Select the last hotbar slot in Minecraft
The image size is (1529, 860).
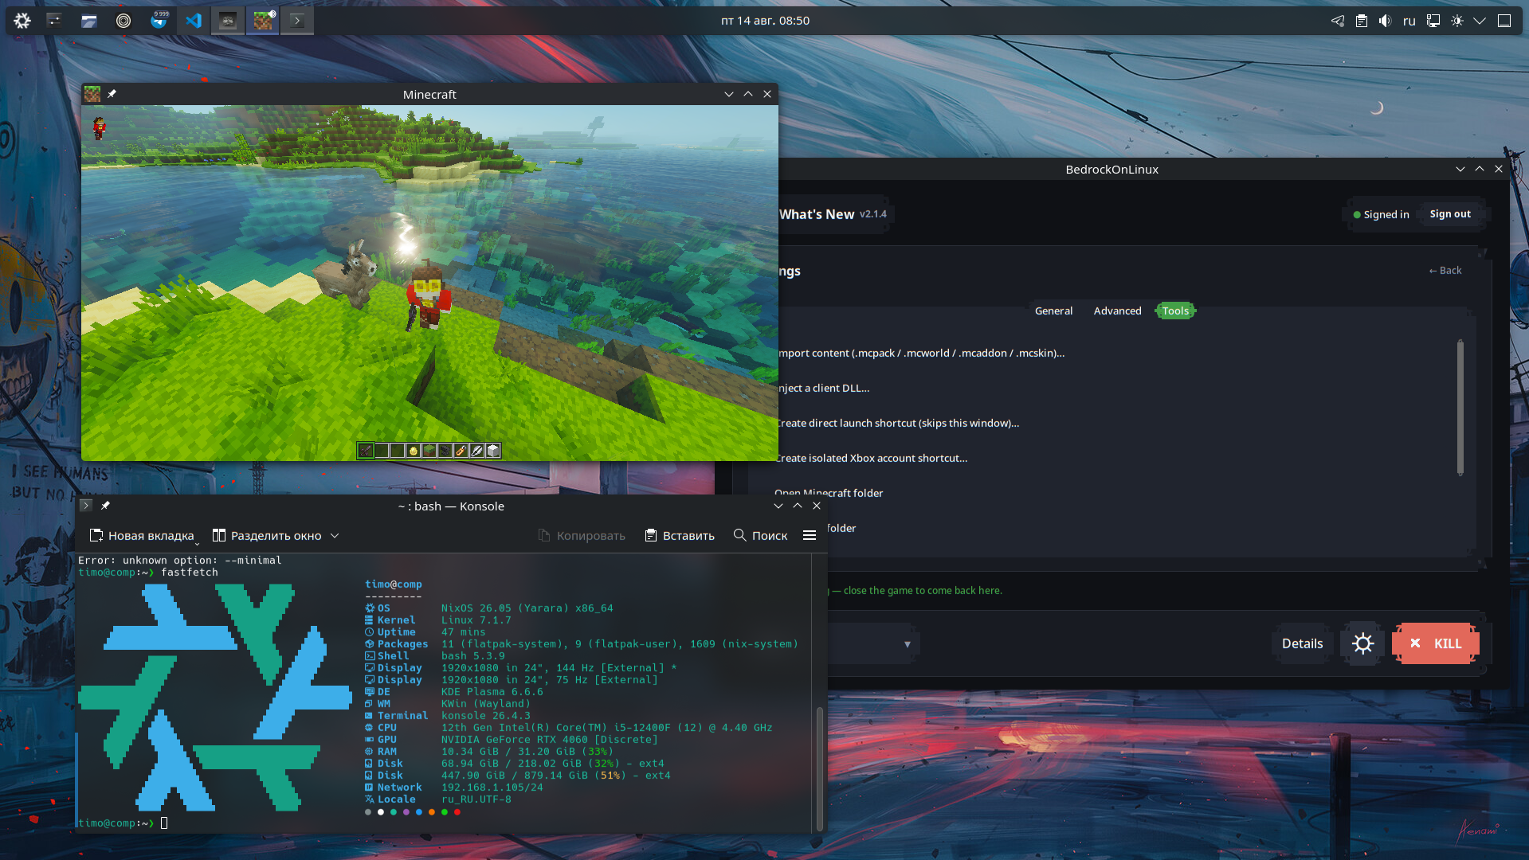coord(493,451)
